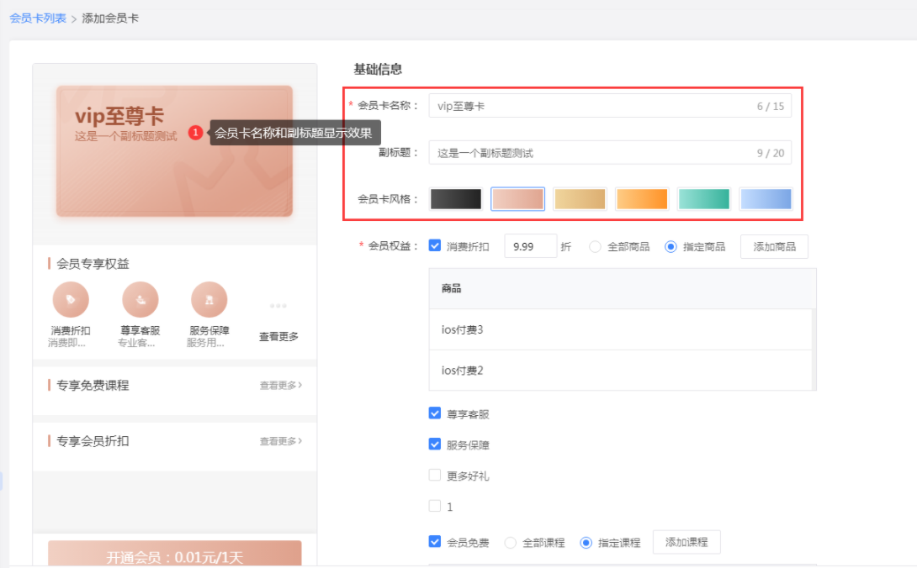Click the 消费折扣 benefit icon in preview
917x568 pixels.
click(71, 300)
